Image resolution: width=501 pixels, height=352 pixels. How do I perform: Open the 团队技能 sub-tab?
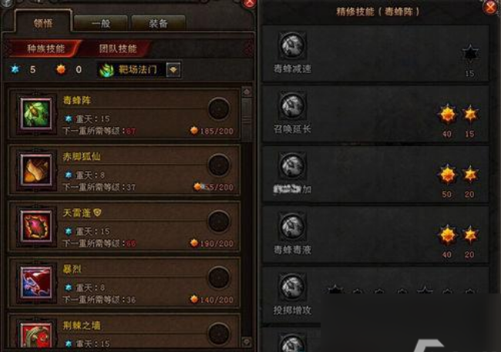118,49
